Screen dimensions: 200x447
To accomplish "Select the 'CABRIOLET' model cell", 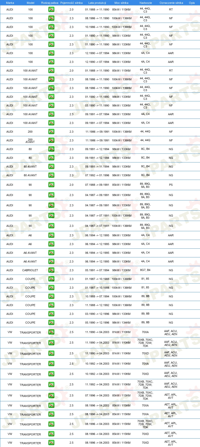I will (x=30, y=270).
